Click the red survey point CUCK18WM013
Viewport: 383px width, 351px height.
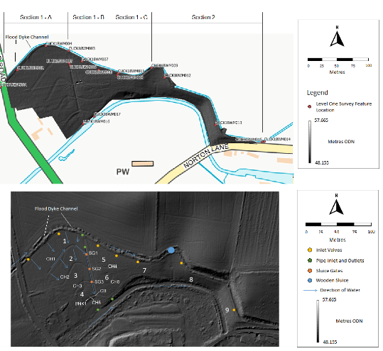pos(216,125)
